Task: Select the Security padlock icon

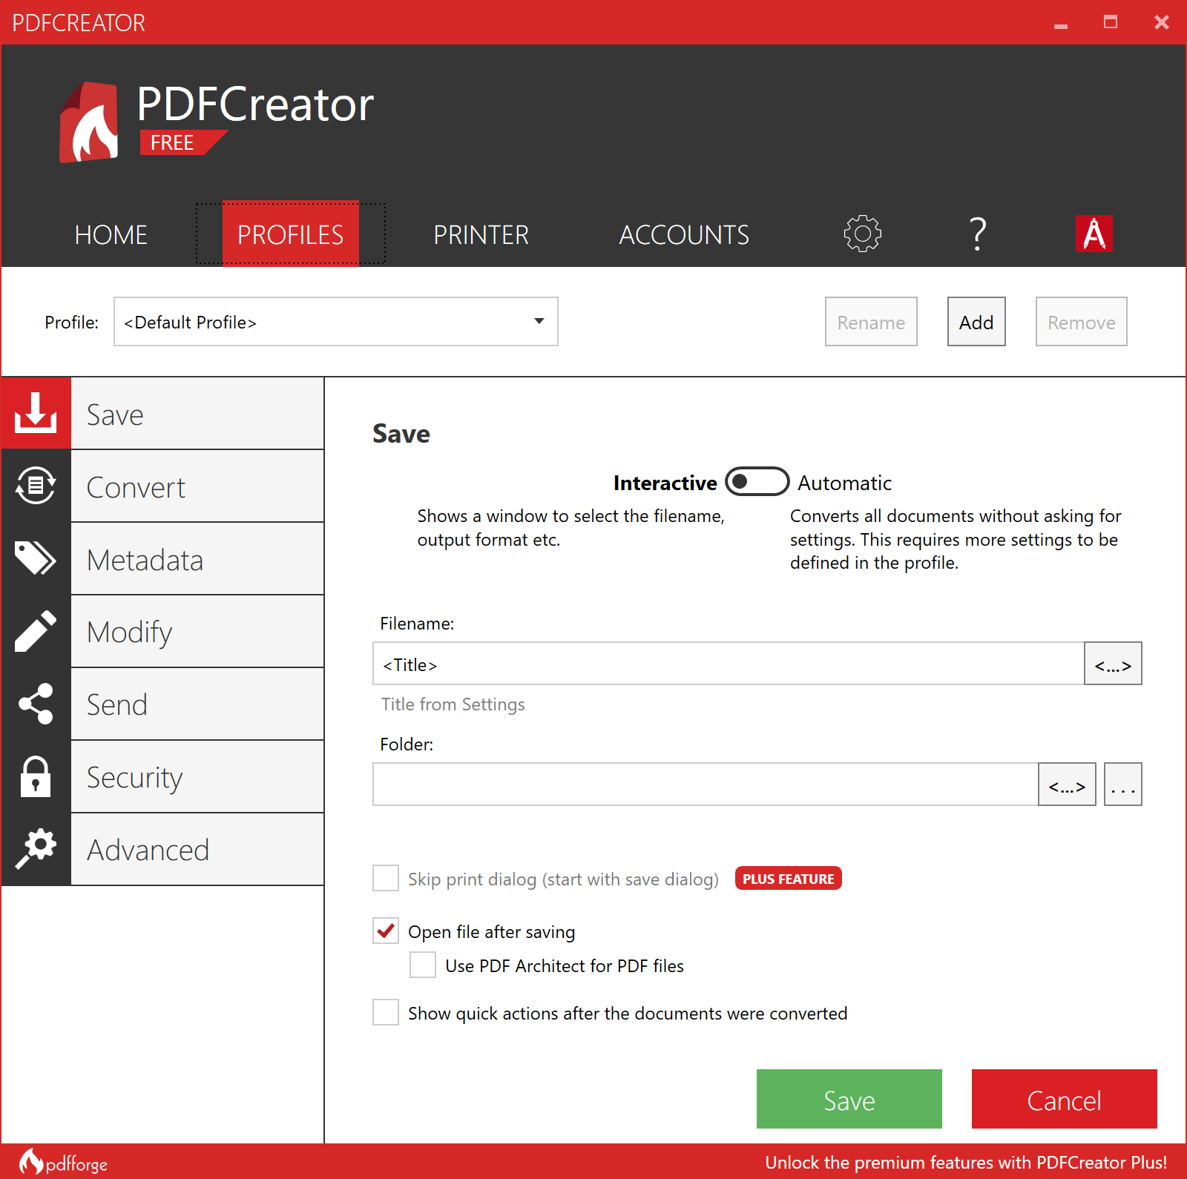Action: pyautogui.click(x=36, y=776)
